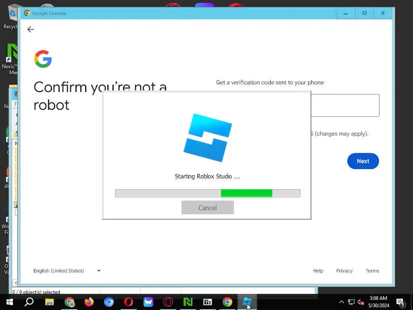Open network status tray icon

tap(351, 302)
